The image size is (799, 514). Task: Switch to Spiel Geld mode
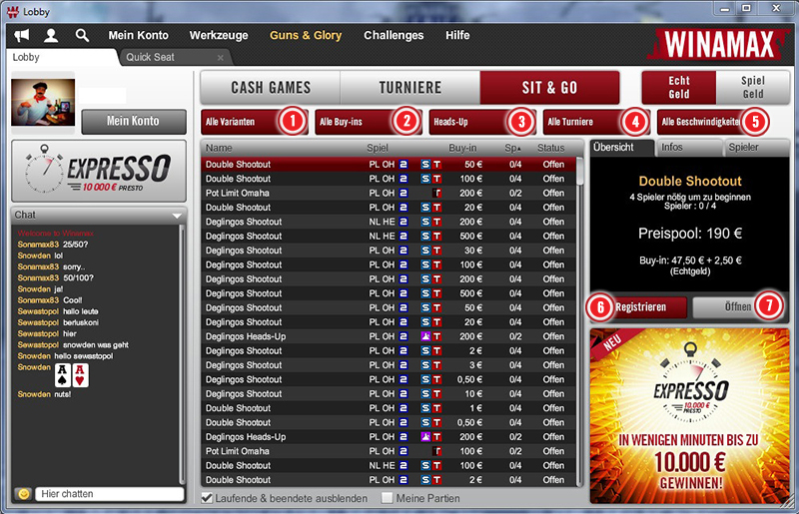753,88
